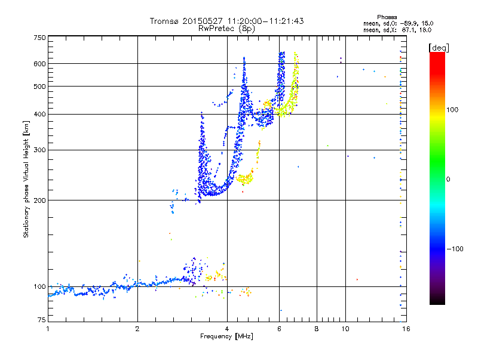Click the x-axis tick label '16'

(x=406, y=329)
